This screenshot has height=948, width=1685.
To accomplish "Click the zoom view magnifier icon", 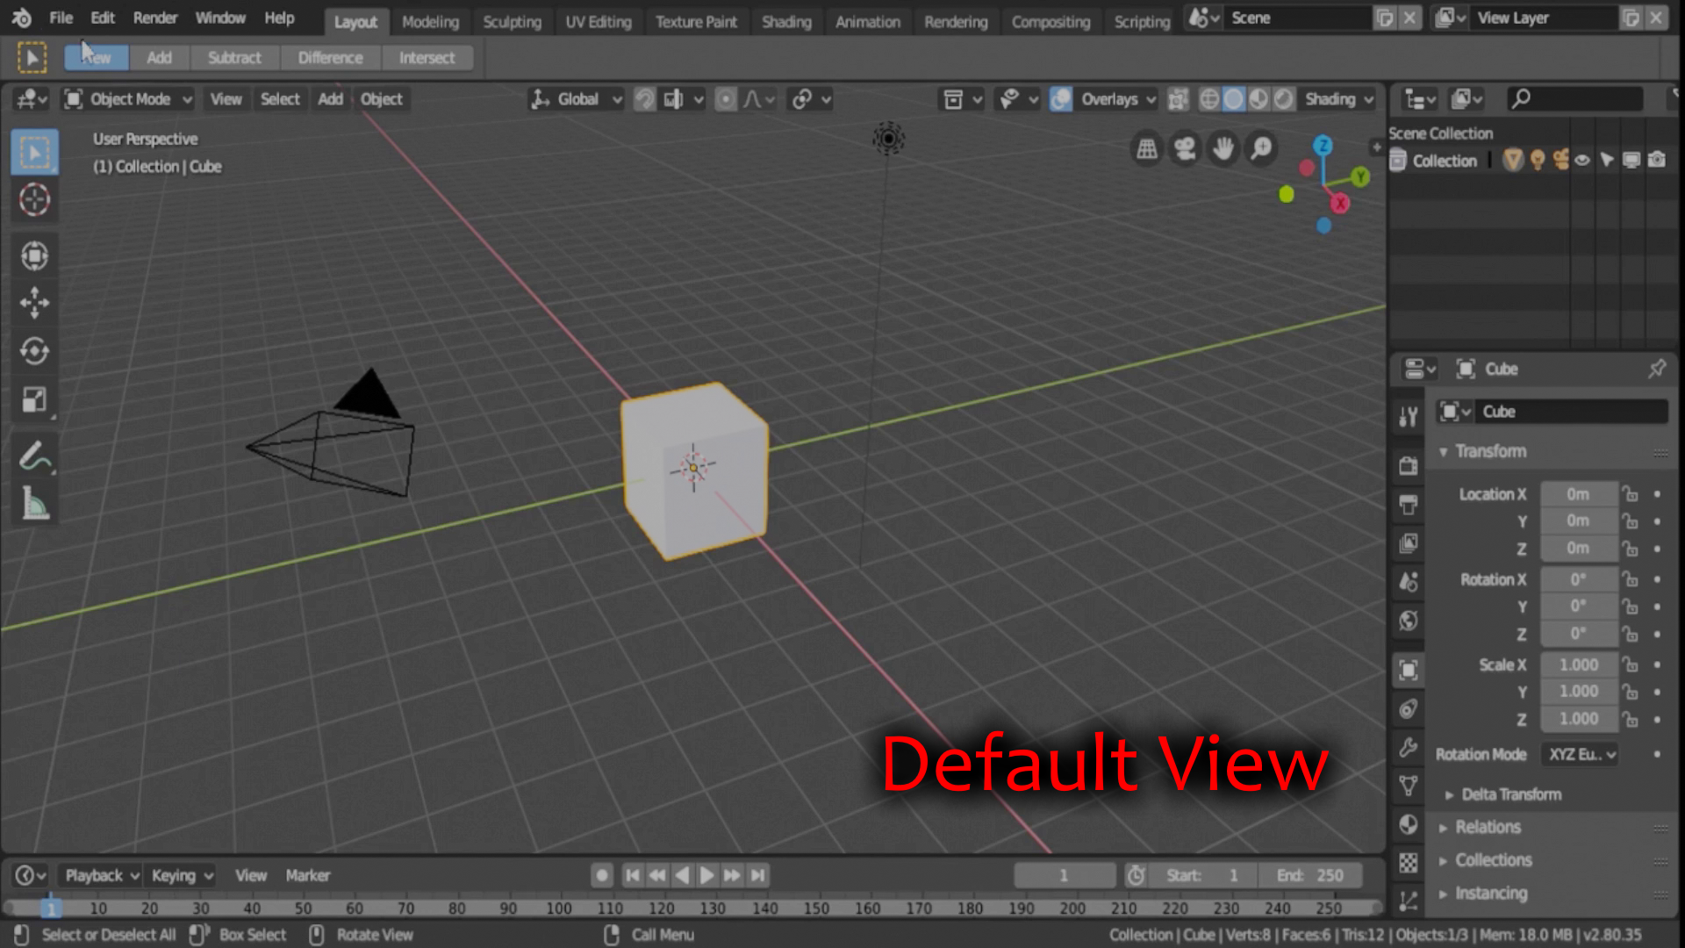I will (1261, 149).
